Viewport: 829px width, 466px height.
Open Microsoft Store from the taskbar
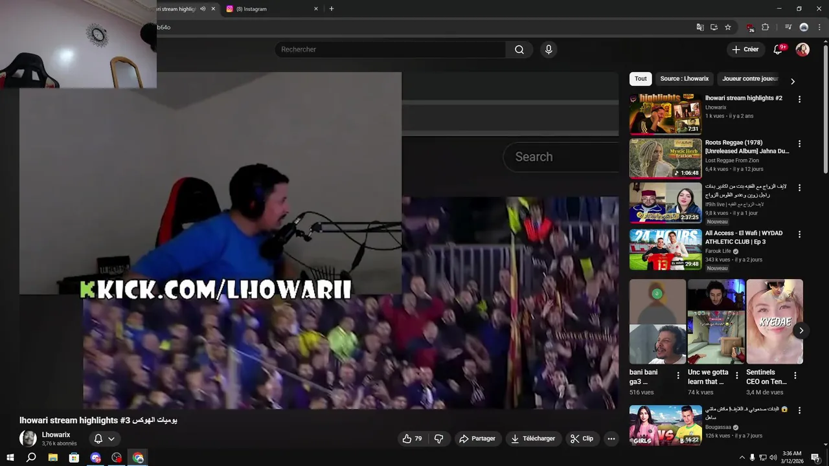click(x=74, y=458)
